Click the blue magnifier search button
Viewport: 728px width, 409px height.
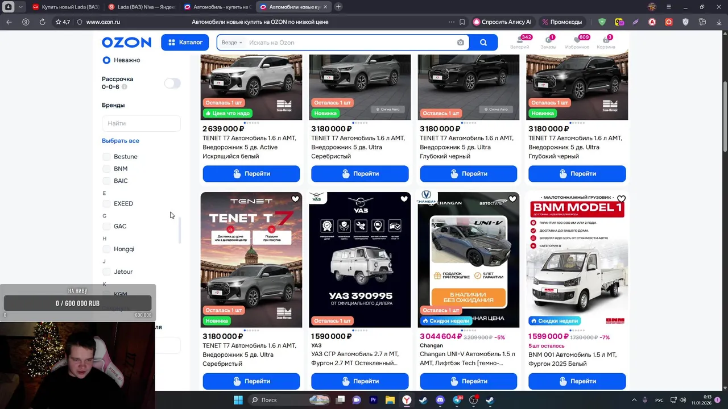pyautogui.click(x=483, y=43)
